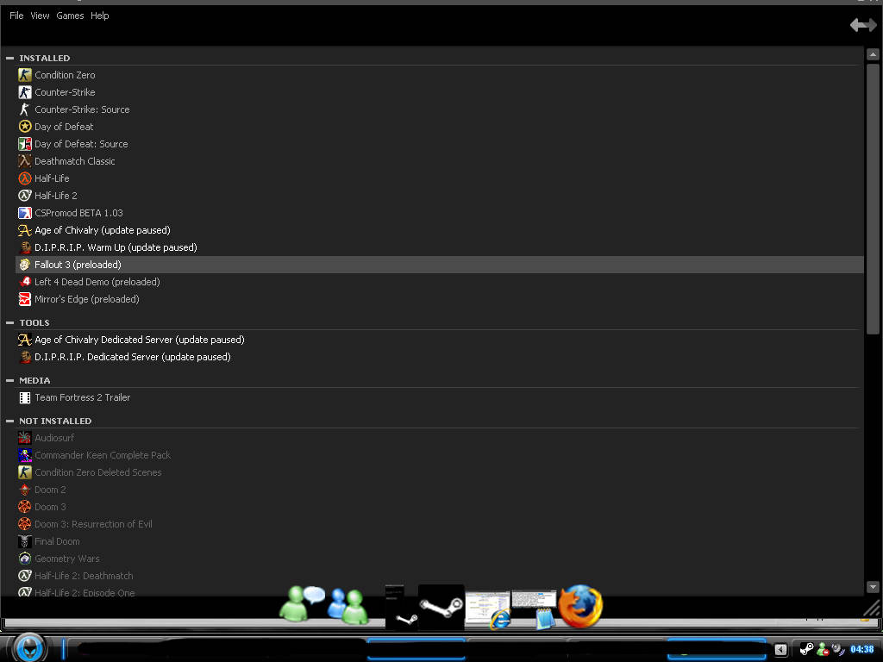Click the Doom 3 pentagram icon
The image size is (883, 662).
[x=25, y=507]
